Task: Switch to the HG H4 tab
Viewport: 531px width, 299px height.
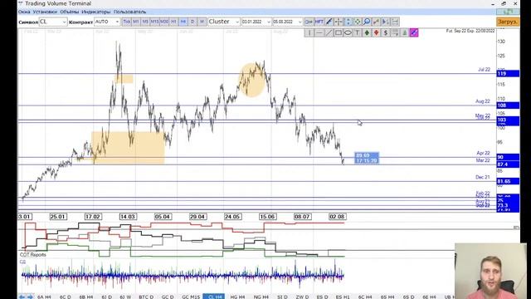Action: pos(237,297)
